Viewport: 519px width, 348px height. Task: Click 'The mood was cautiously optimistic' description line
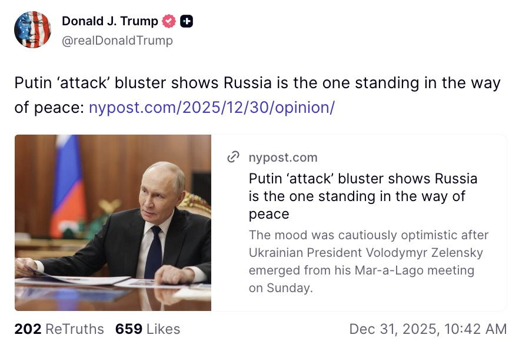pos(368,235)
